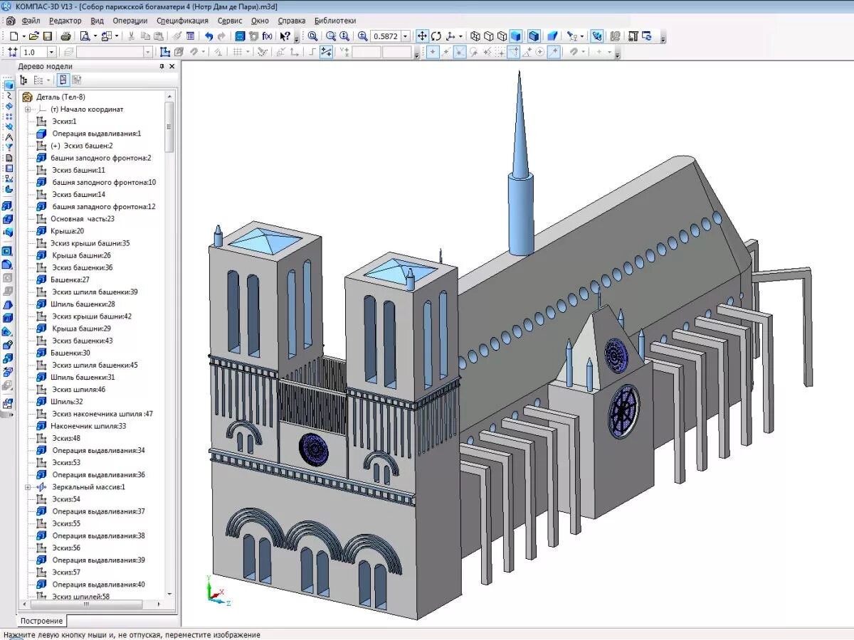
Task: Toggle shaded display mode
Action: coord(517,36)
